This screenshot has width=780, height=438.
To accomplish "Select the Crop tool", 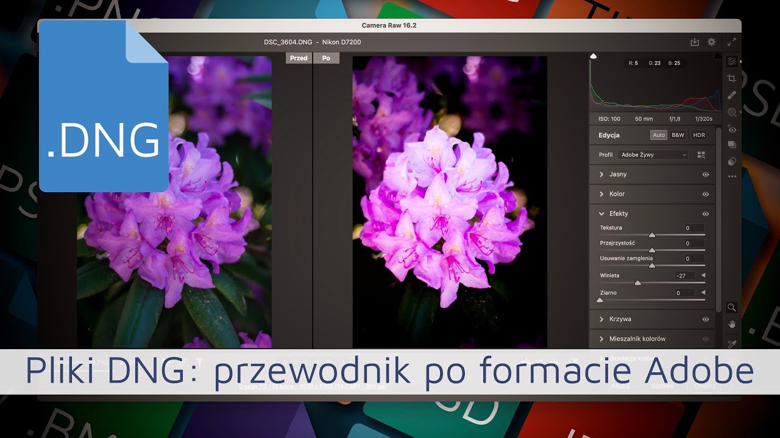I will coord(732,78).
